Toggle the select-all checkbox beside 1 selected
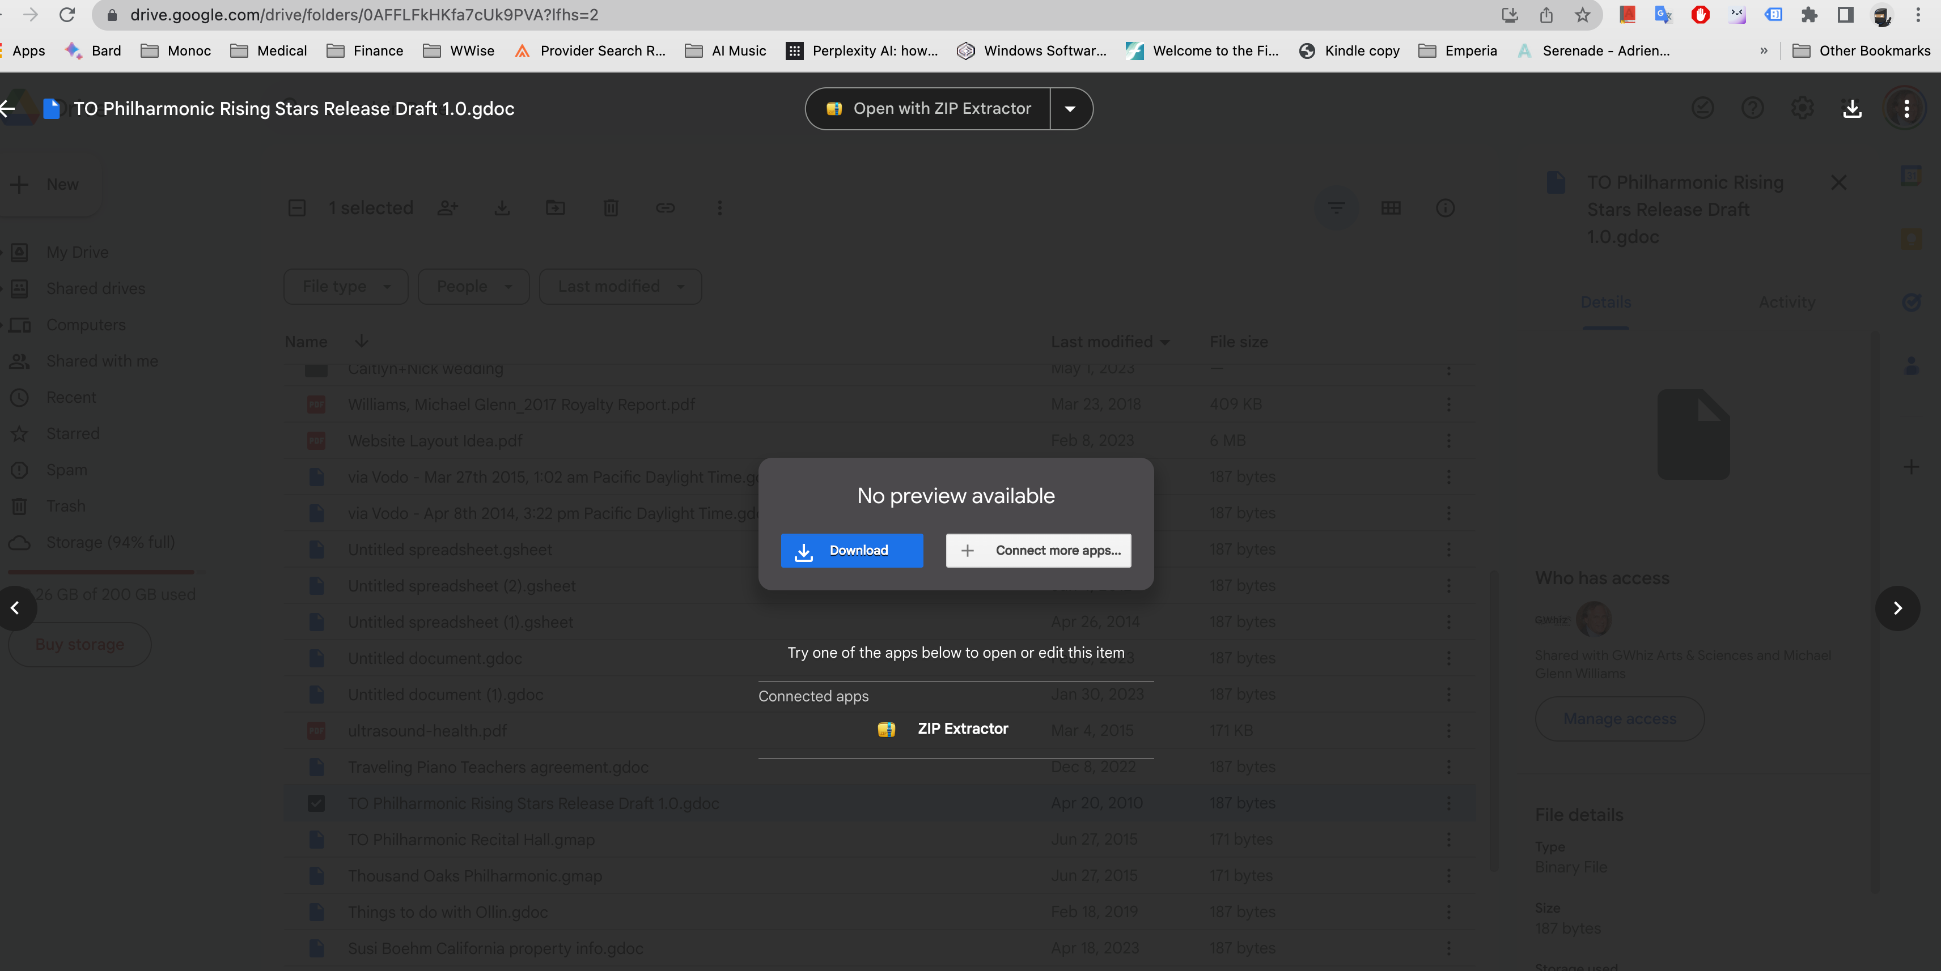This screenshot has width=1941, height=971. [x=297, y=208]
